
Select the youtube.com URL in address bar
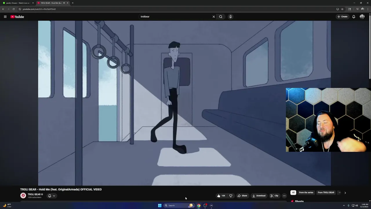point(39,9)
